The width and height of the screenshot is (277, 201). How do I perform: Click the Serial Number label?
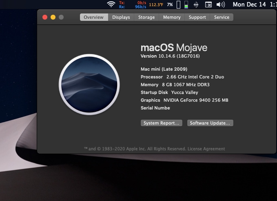coord(155,108)
